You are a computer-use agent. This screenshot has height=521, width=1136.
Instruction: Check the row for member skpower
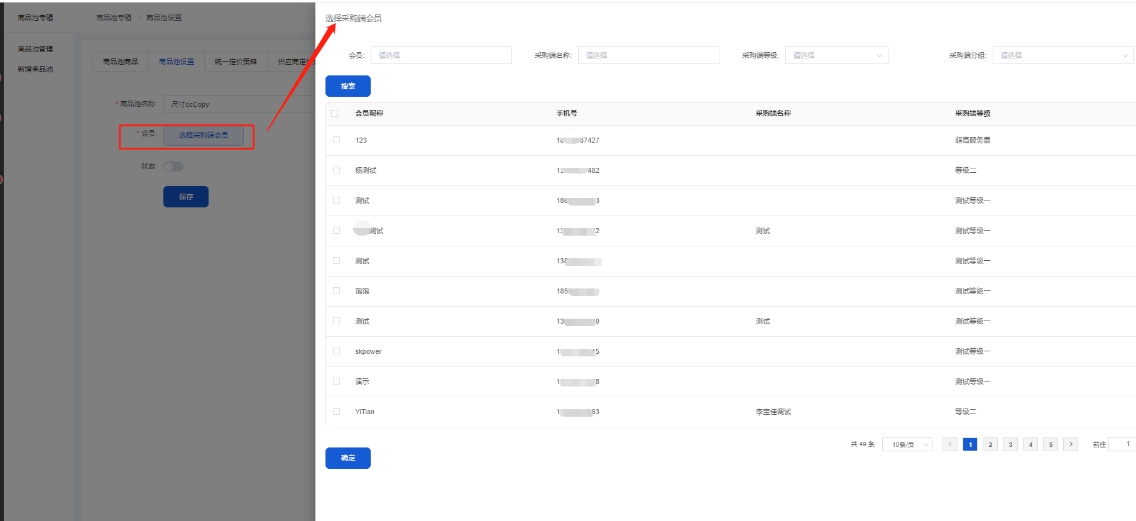(337, 351)
